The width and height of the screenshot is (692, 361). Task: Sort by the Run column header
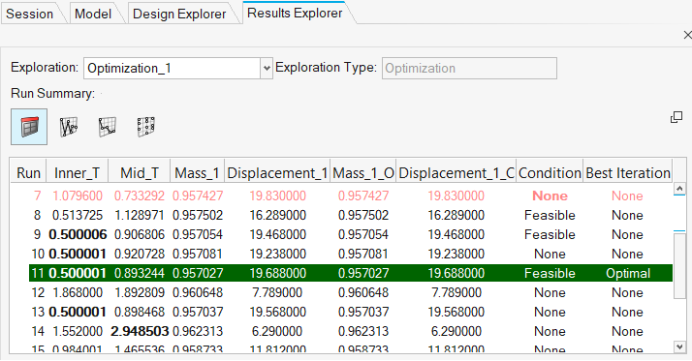pos(28,173)
